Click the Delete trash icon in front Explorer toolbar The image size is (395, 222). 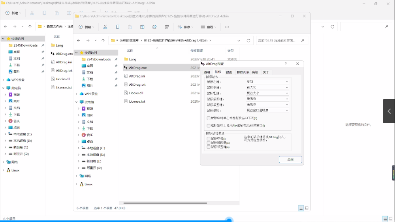click(x=167, y=27)
